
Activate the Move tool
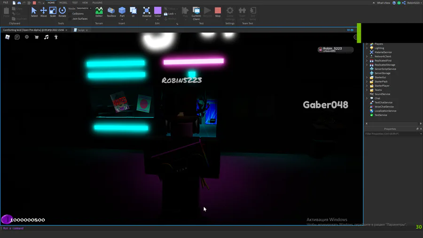pos(43,12)
